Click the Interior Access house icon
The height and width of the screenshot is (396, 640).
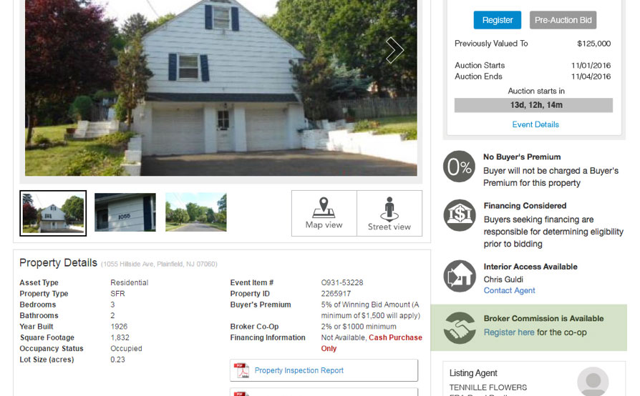click(x=460, y=276)
